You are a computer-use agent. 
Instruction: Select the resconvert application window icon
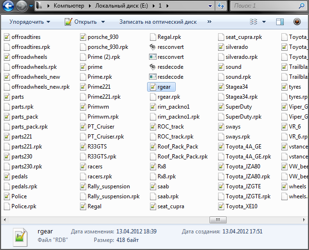153,57
